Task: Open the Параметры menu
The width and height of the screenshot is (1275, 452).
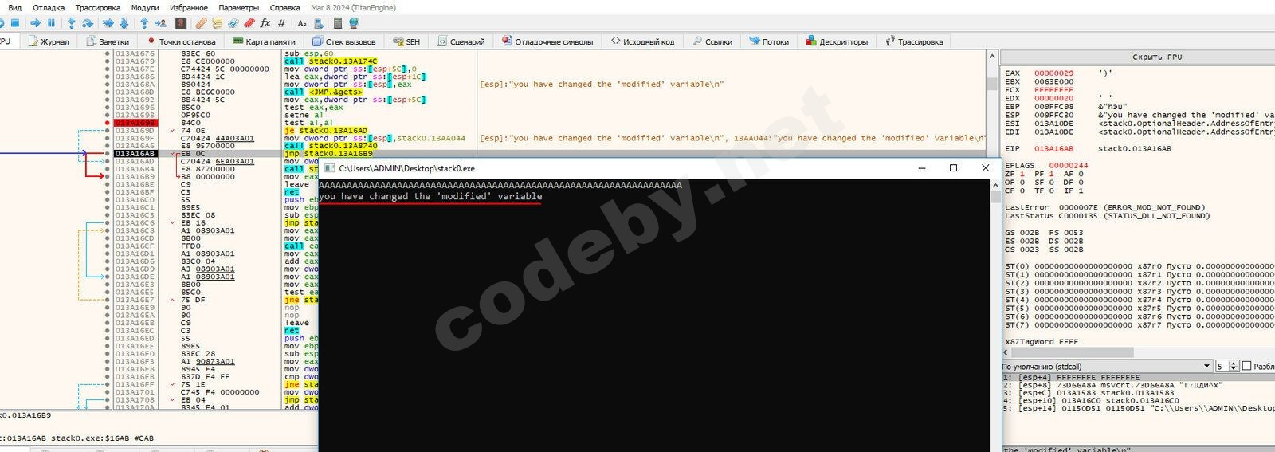Action: 239,7
